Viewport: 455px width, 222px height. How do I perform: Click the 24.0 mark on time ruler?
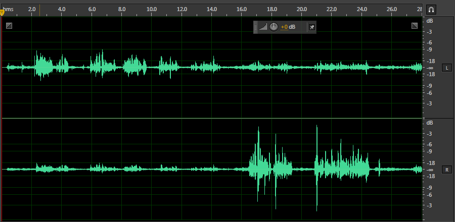(362, 9)
